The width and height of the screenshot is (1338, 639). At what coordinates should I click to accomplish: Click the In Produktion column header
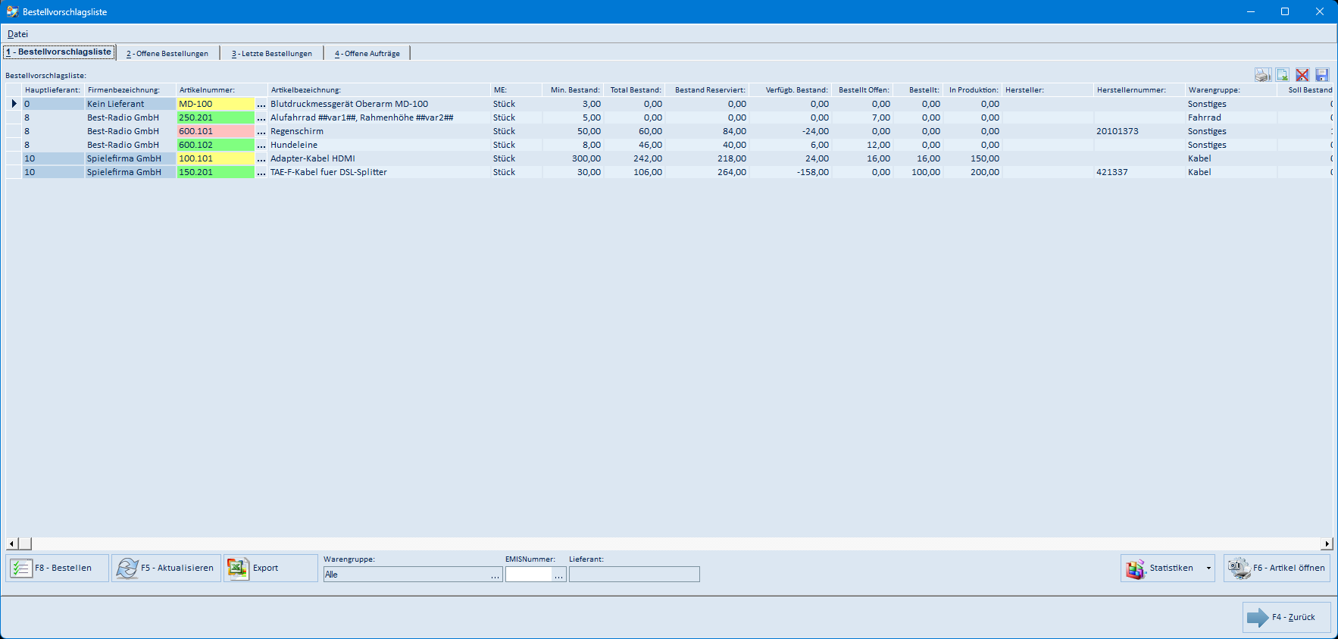pos(973,90)
